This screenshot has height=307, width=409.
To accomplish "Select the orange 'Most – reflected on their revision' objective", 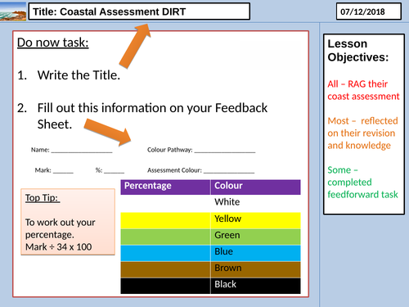I will tap(362, 133).
